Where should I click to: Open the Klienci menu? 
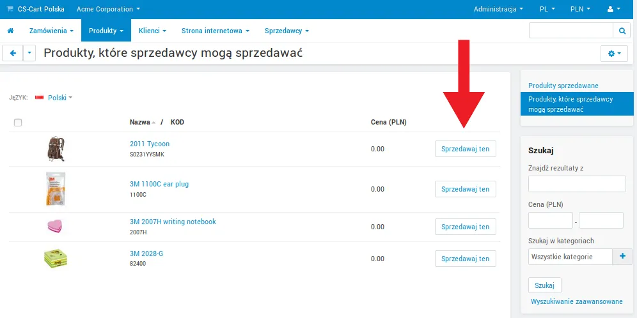(x=152, y=31)
